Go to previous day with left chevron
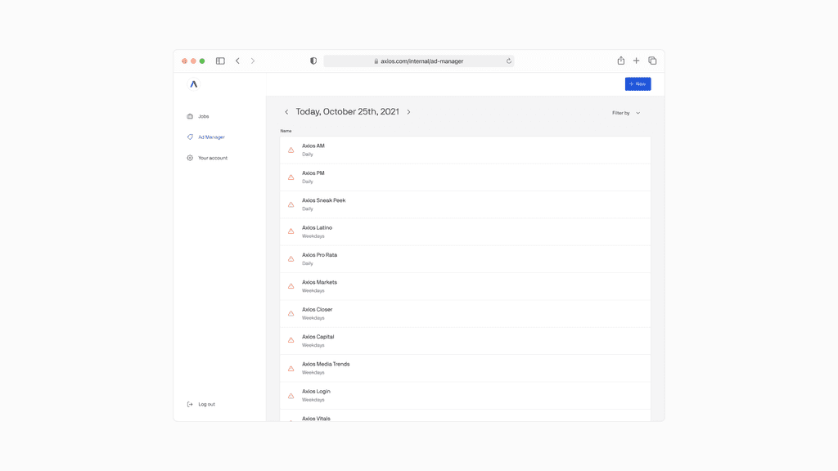Viewport: 838px width, 471px height. pos(286,111)
